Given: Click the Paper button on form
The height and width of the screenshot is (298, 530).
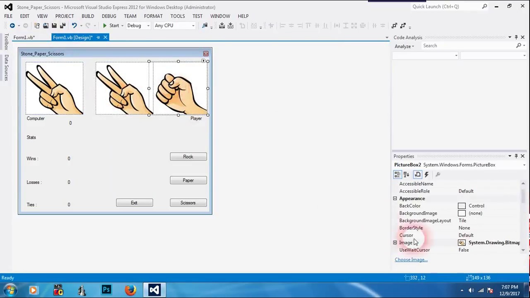Looking at the screenshot, I should click(x=188, y=180).
